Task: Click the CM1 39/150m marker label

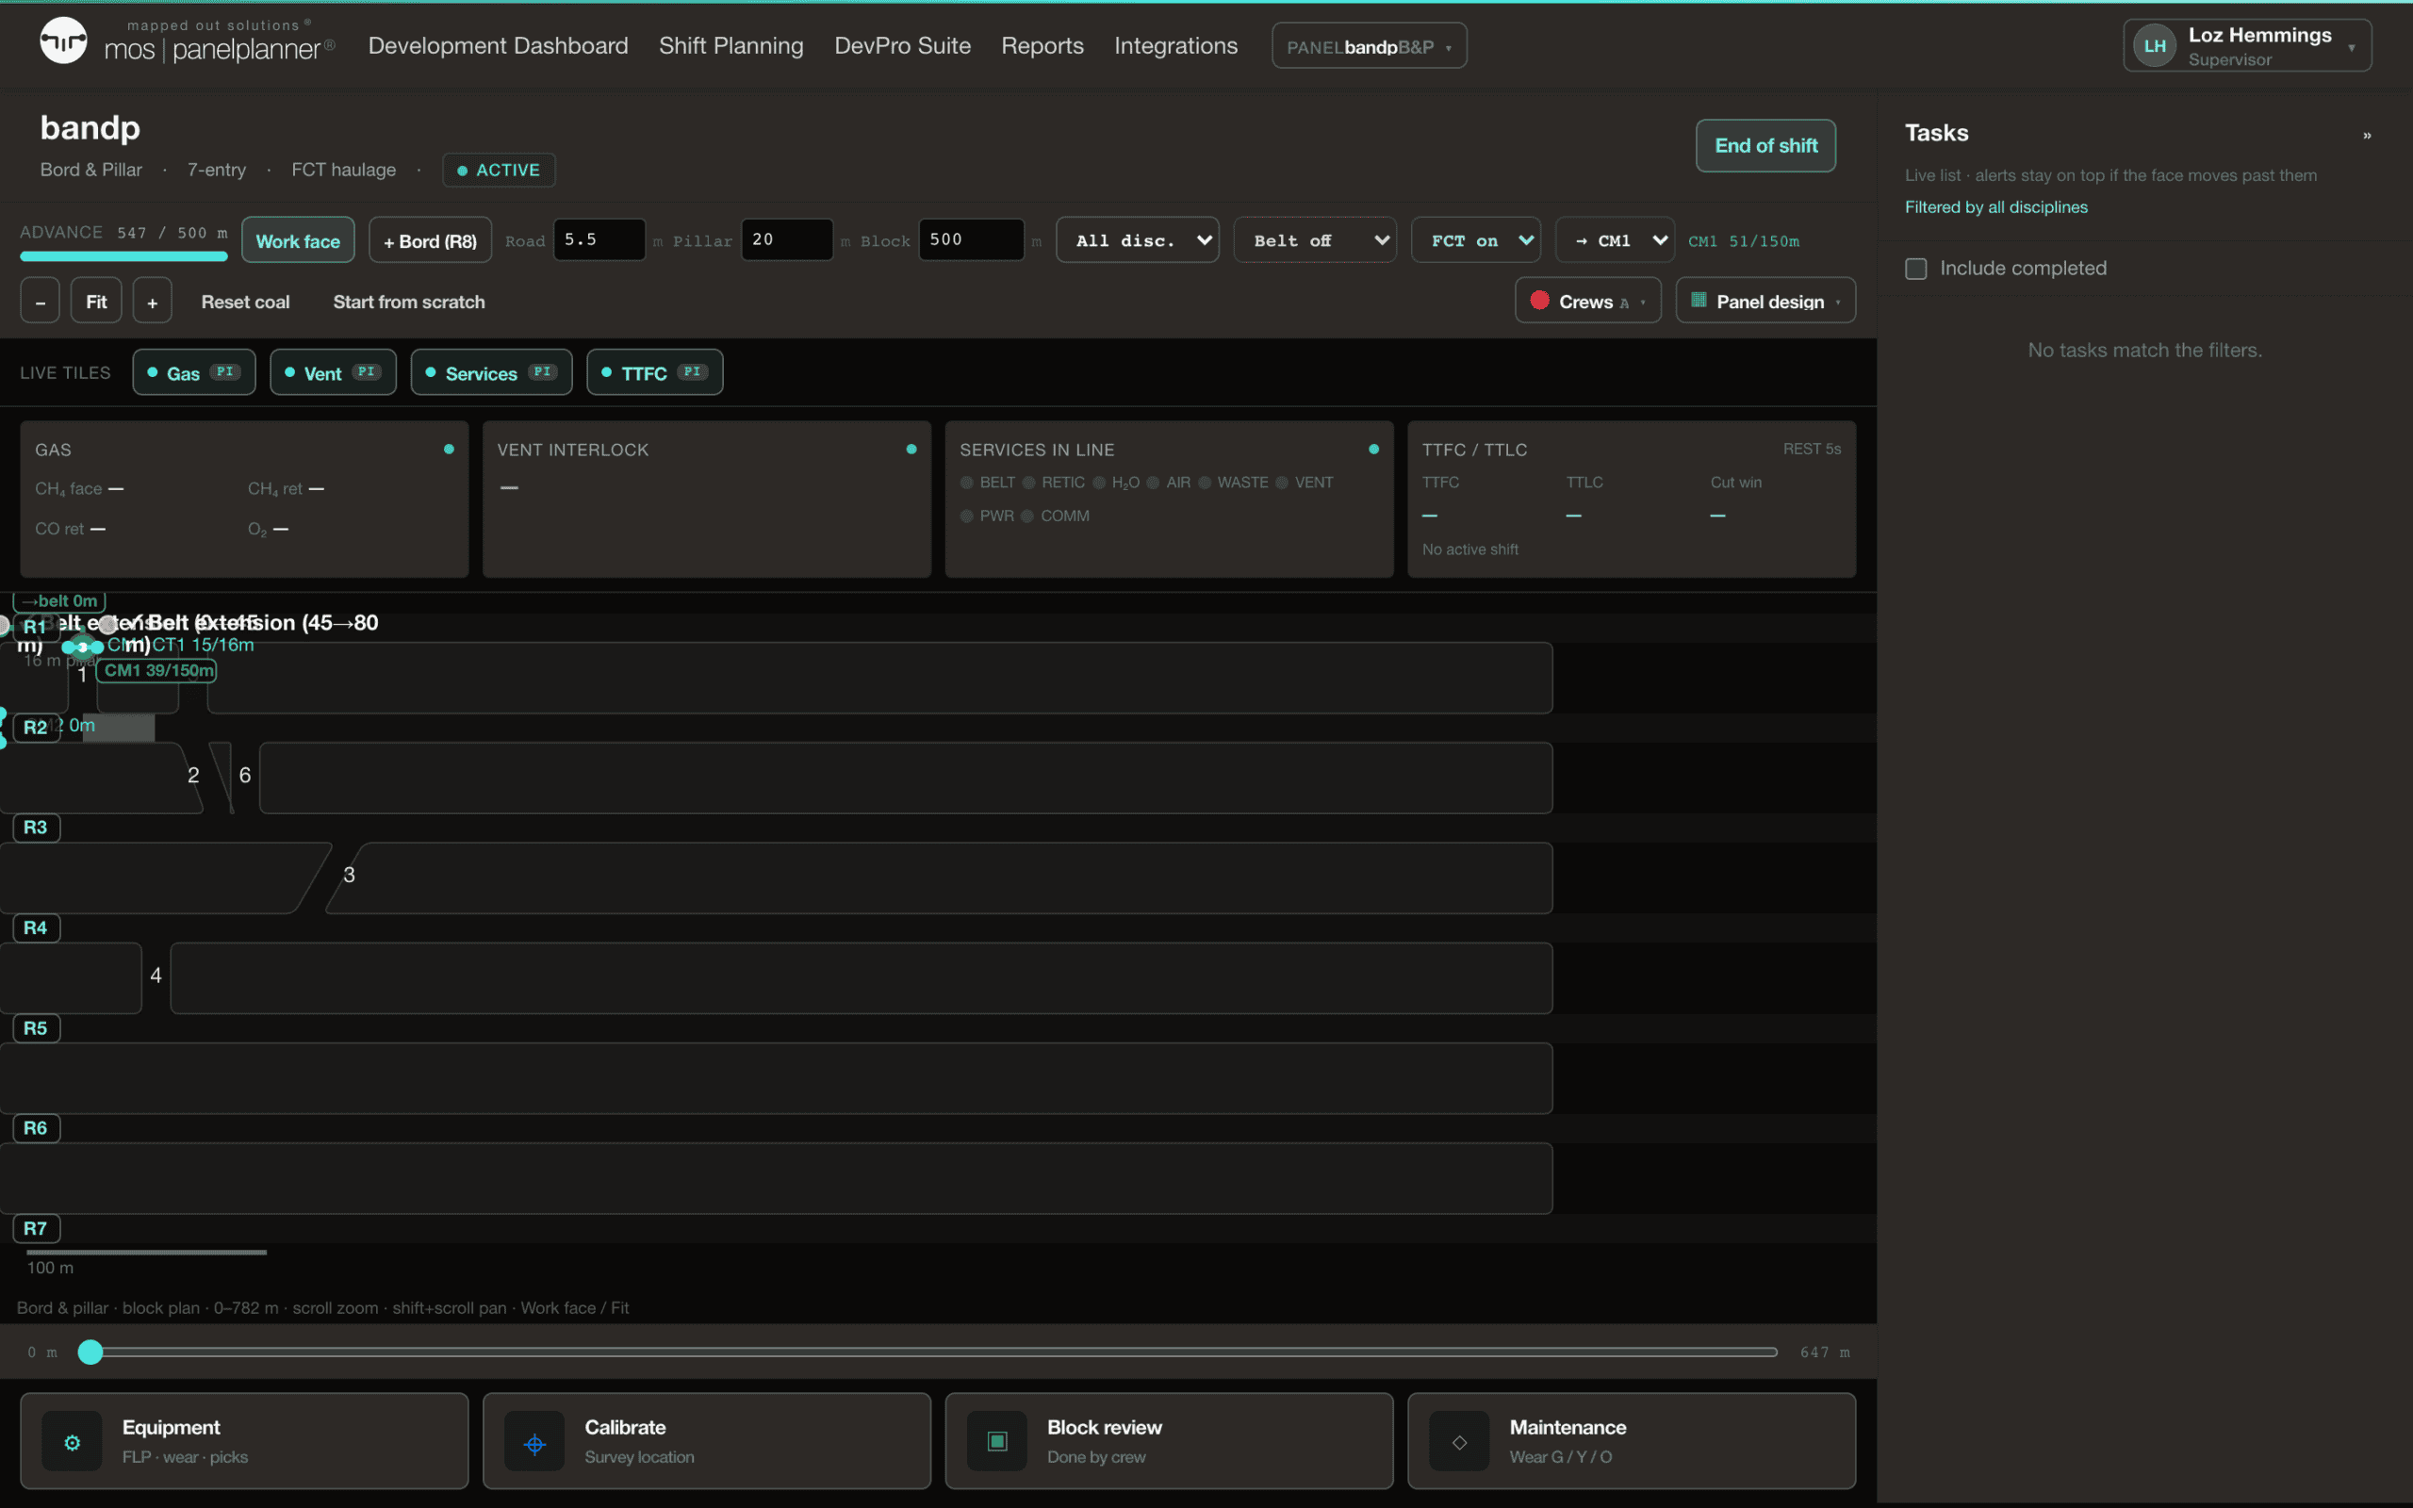Action: pos(158,670)
